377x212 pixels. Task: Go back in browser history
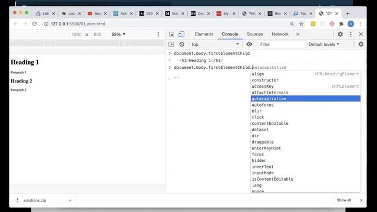tap(16, 24)
